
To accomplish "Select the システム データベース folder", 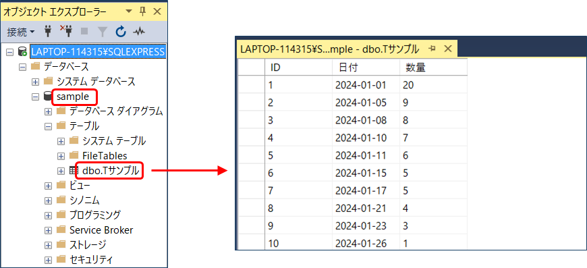I will pos(96,81).
